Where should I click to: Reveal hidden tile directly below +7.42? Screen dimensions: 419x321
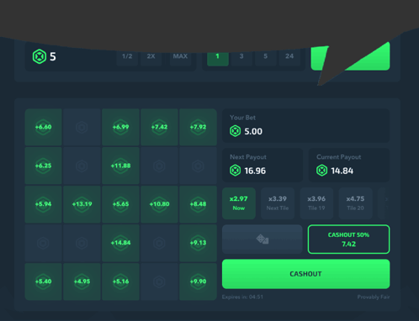pos(159,166)
